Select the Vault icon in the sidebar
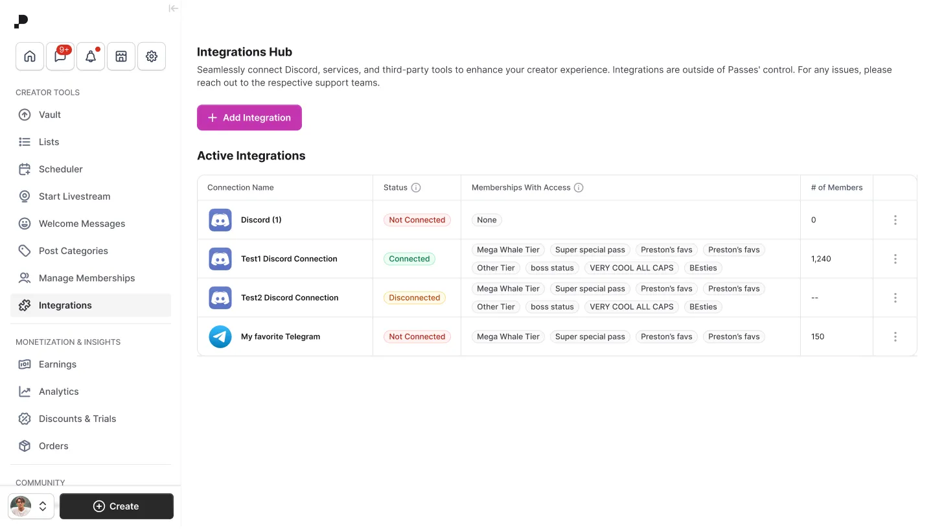The width and height of the screenshot is (933, 529). (24, 115)
